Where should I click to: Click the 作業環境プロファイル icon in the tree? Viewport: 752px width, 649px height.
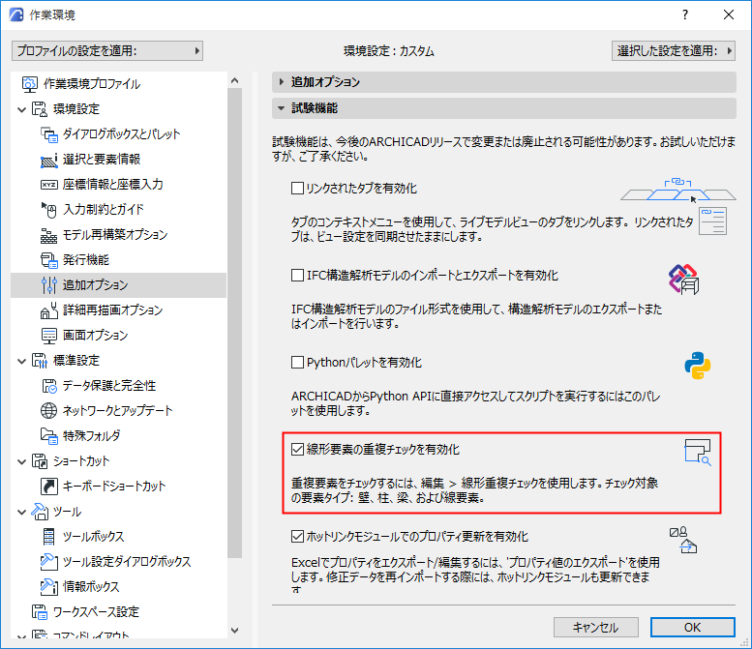click(29, 84)
